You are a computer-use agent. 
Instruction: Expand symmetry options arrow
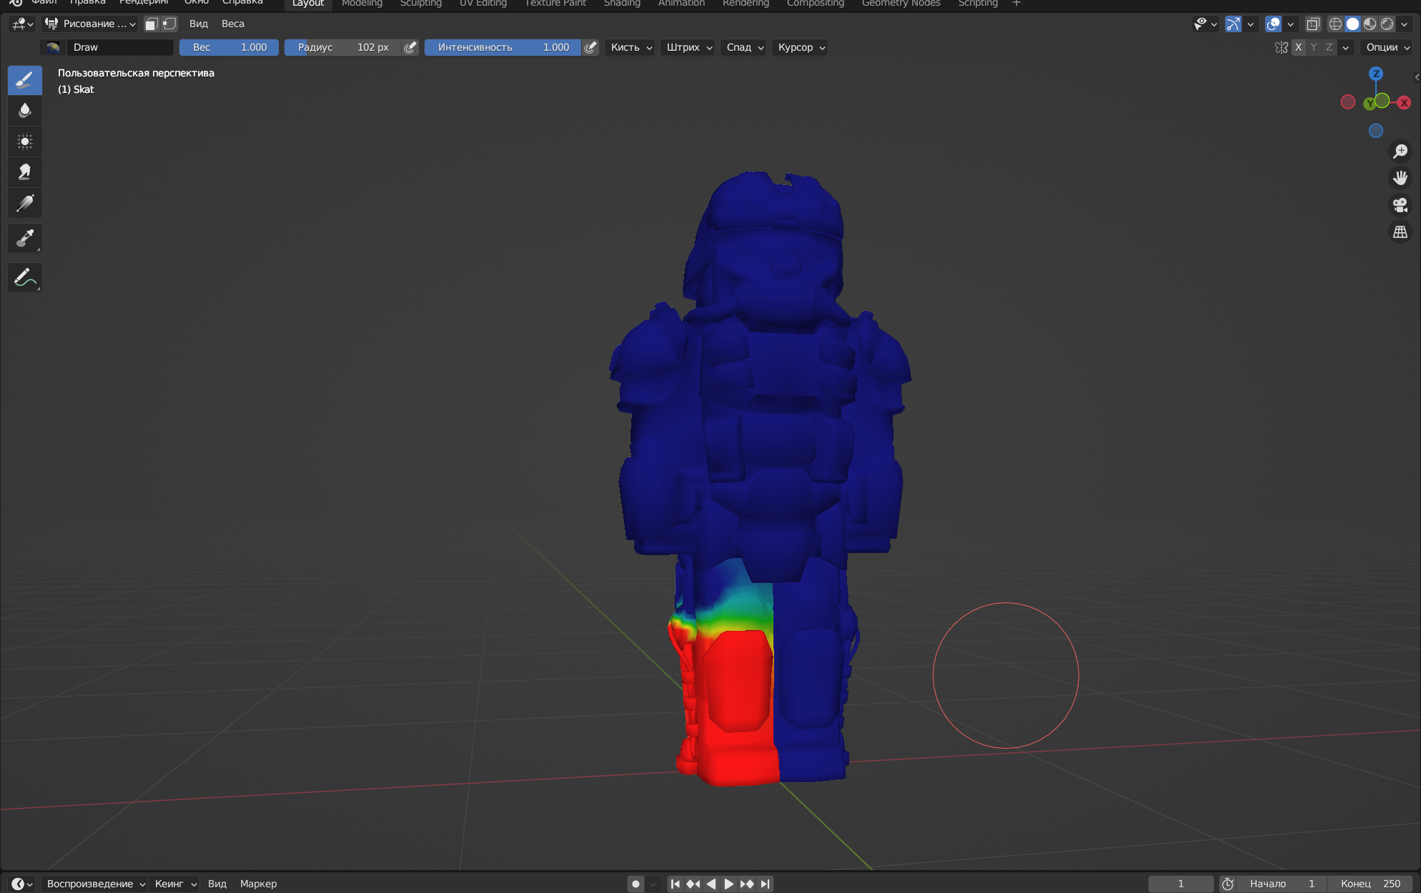tap(1346, 47)
